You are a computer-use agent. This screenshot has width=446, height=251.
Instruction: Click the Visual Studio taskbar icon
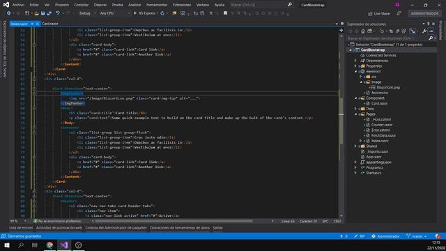coord(64,245)
